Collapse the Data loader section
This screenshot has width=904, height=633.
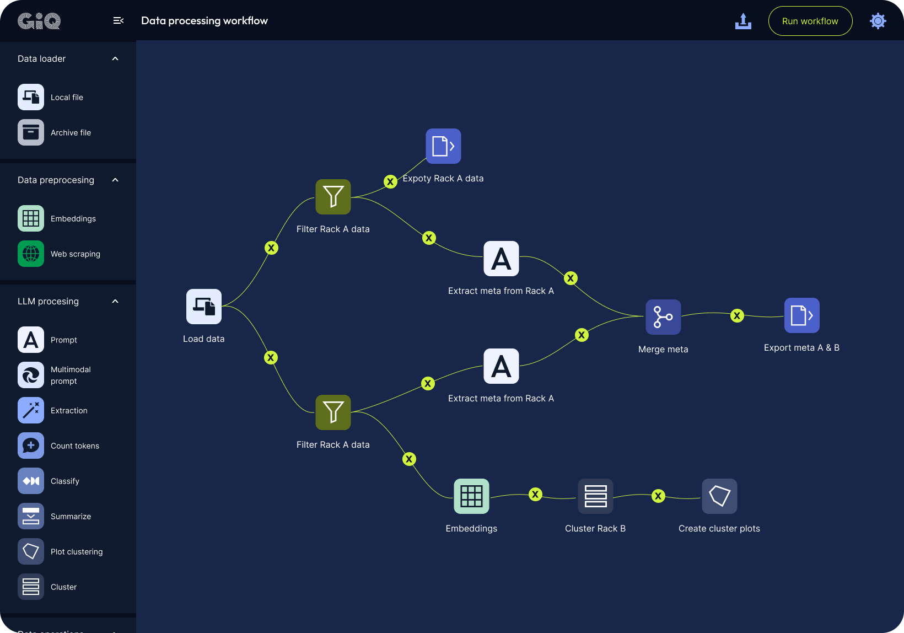coord(115,58)
